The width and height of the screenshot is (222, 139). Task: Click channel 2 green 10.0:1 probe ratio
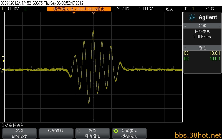tap(215, 59)
